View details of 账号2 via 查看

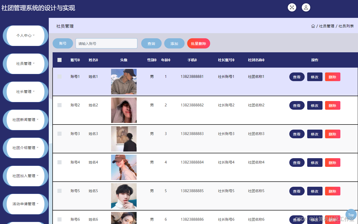click(297, 105)
